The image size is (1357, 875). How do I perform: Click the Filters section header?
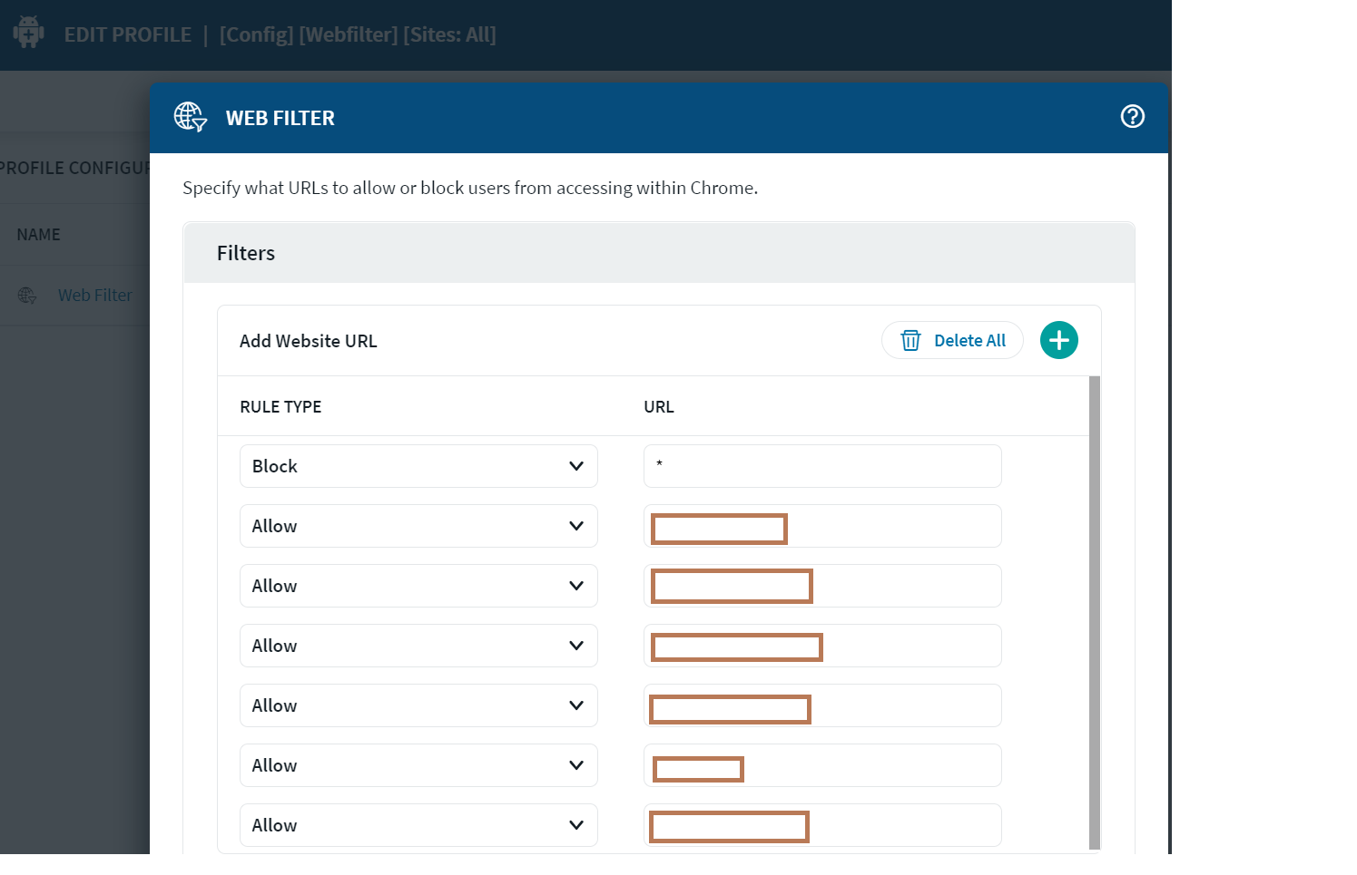(x=246, y=253)
